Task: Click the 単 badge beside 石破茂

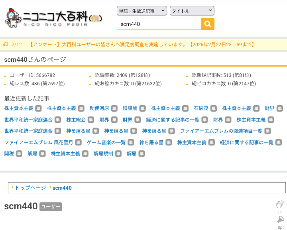Action: coord(213,108)
